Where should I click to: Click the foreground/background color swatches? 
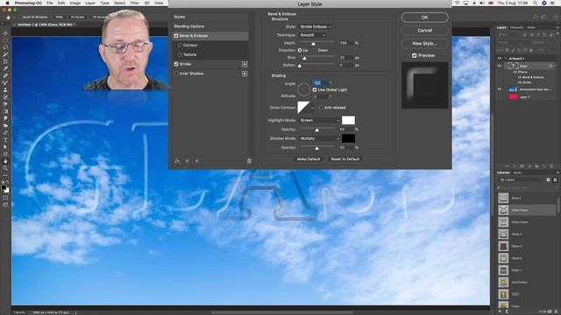pos(5,188)
